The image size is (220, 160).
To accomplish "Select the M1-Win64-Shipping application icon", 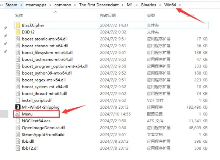I will coord(18,107).
